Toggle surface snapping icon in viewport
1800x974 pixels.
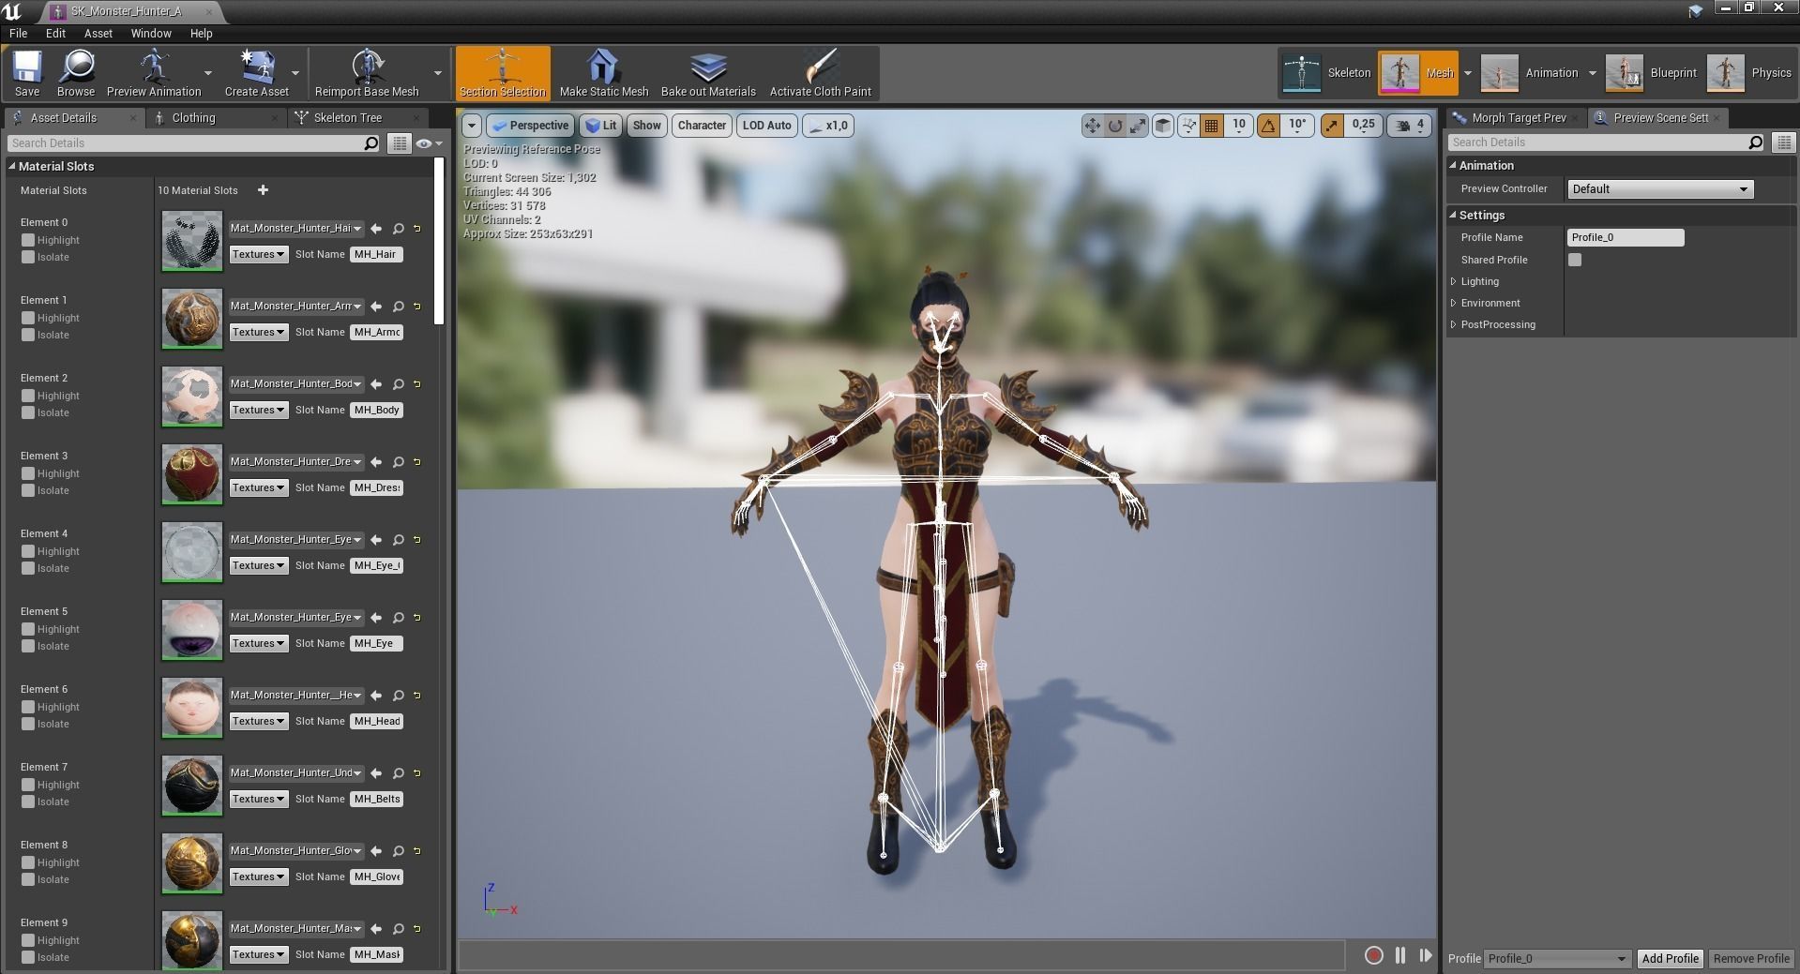click(1188, 126)
